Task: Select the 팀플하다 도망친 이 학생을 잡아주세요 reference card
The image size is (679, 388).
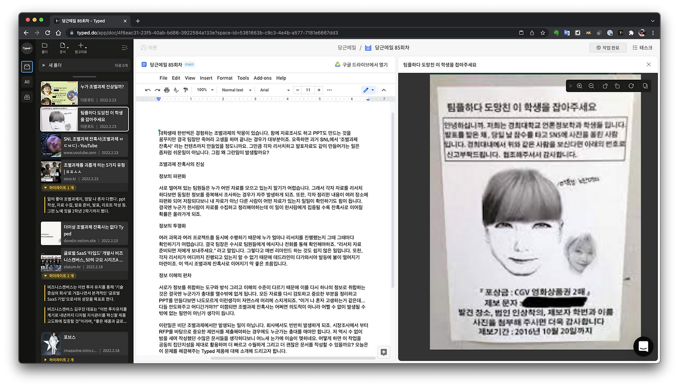Action: tap(84, 119)
